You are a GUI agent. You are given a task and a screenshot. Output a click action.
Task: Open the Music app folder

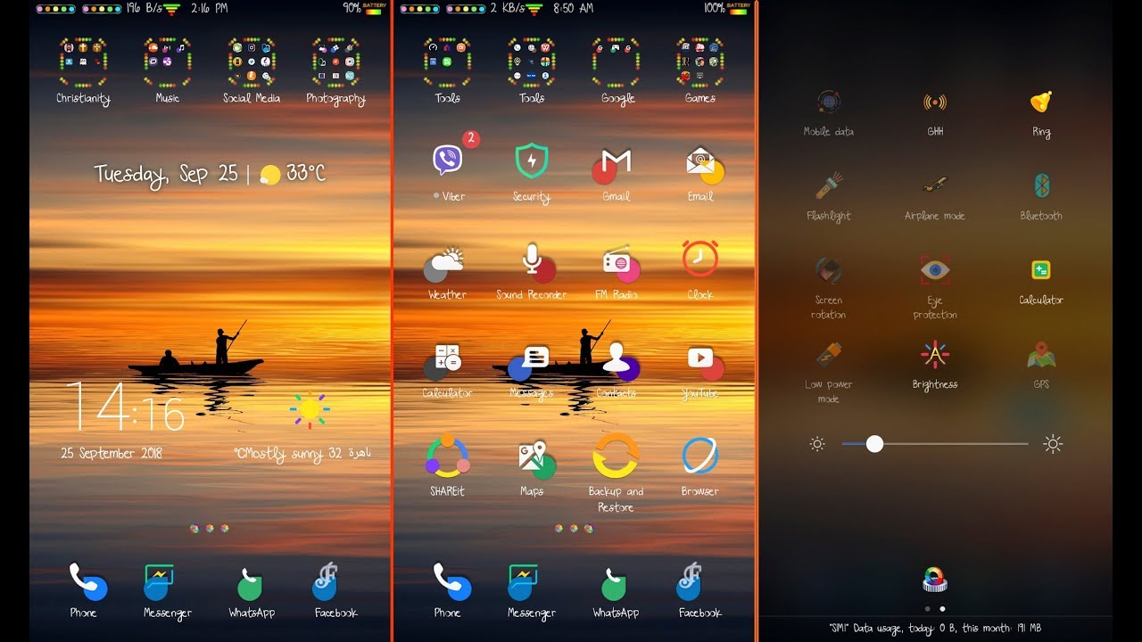(168, 62)
